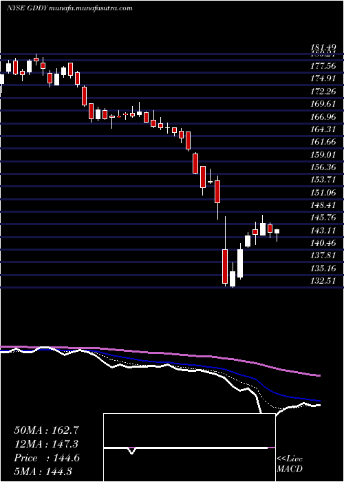Click the 181.49 price axis label
The width and height of the screenshot is (344, 482).
[x=323, y=48]
